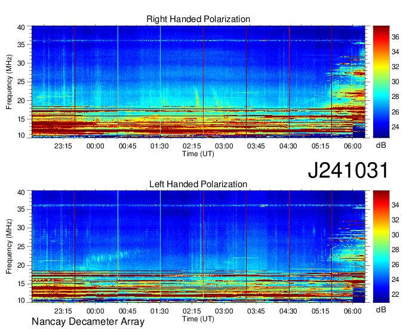Viewport: 406px width, 329px height.
Task: Click the left-handed plot's dB color bar
Action: pos(381,247)
